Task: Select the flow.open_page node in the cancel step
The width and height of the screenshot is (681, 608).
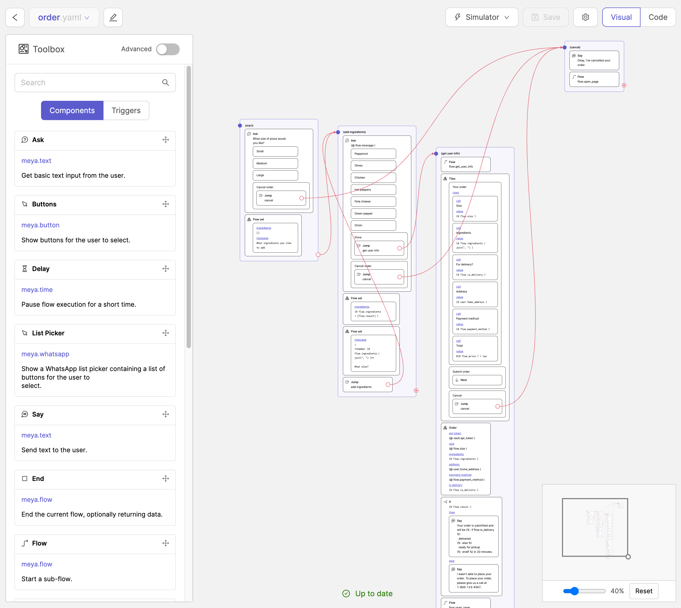Action: tap(594, 79)
